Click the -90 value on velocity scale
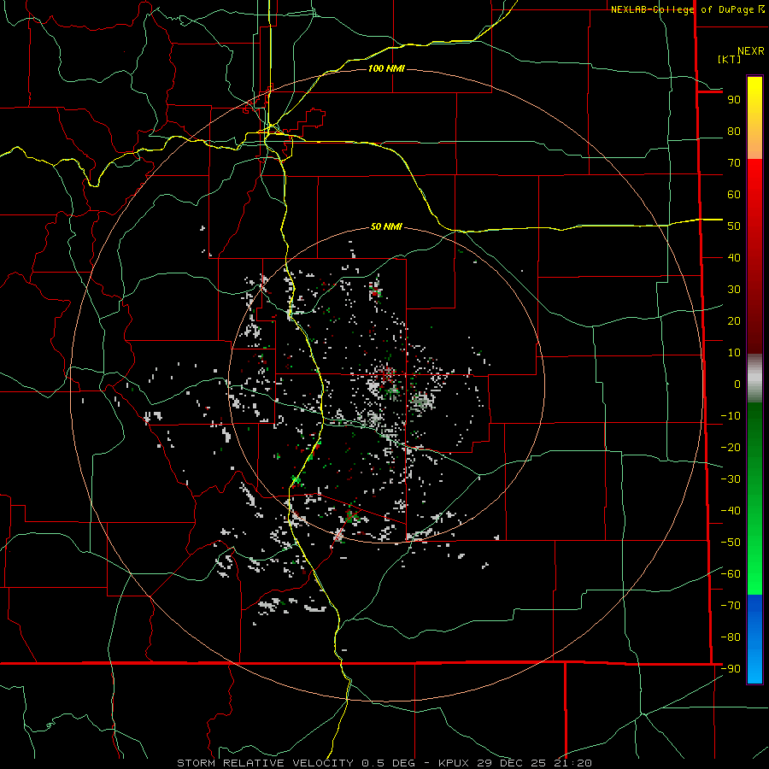 [731, 669]
